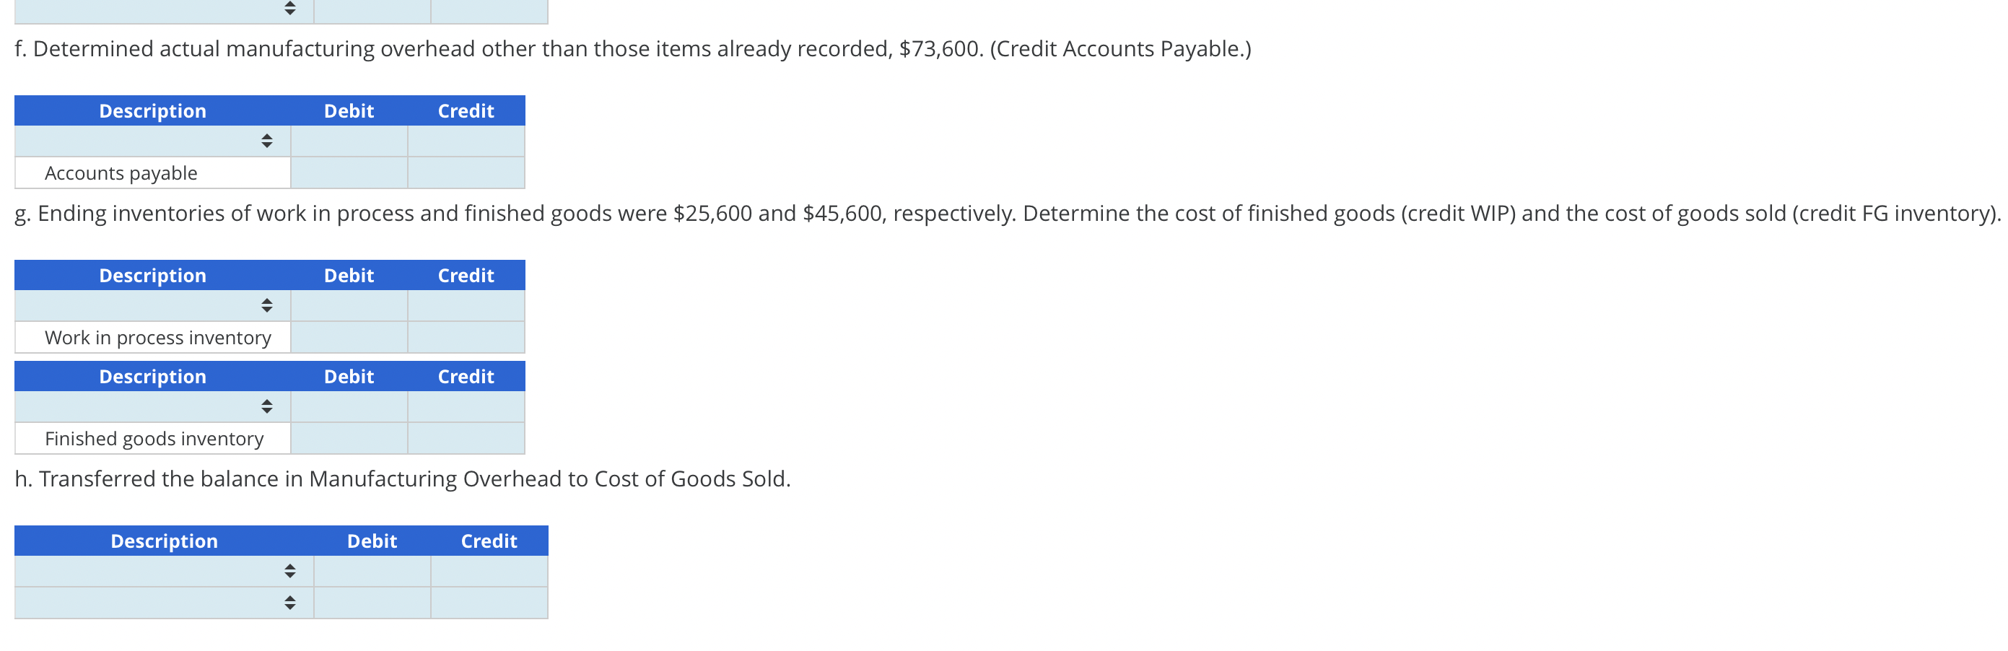Image resolution: width=2008 pixels, height=651 pixels.
Task: Click the Debit field in the first row of entry h
Action: coord(372,571)
